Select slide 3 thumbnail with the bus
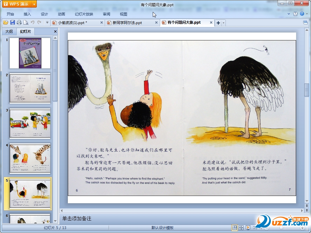The width and height of the screenshot is (311, 233). click(x=30, y=124)
